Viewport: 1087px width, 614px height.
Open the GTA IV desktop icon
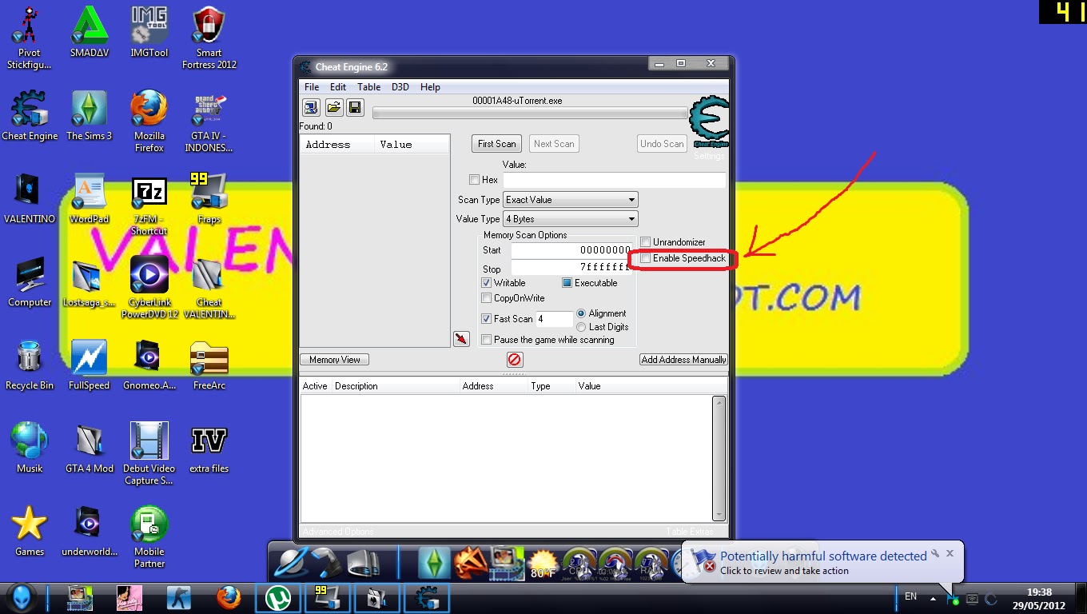[x=209, y=122]
